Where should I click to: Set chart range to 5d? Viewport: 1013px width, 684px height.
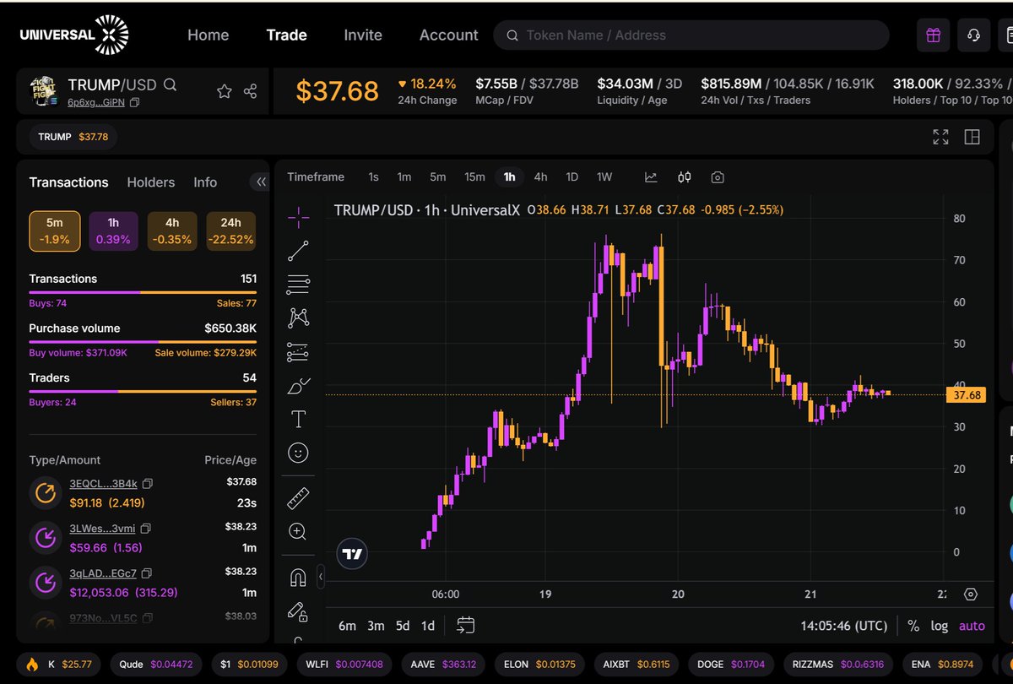coord(403,626)
